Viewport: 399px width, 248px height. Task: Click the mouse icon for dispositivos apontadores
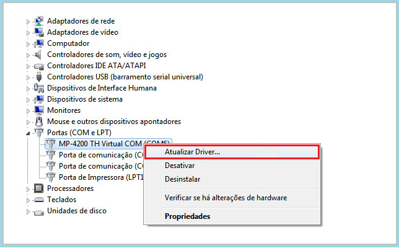pos(39,122)
